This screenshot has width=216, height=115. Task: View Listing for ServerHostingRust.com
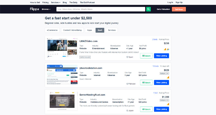click(161, 109)
